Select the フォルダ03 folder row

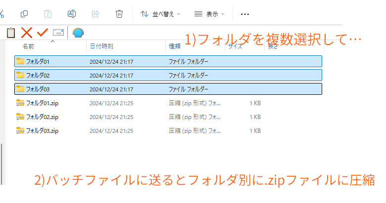pos(168,89)
